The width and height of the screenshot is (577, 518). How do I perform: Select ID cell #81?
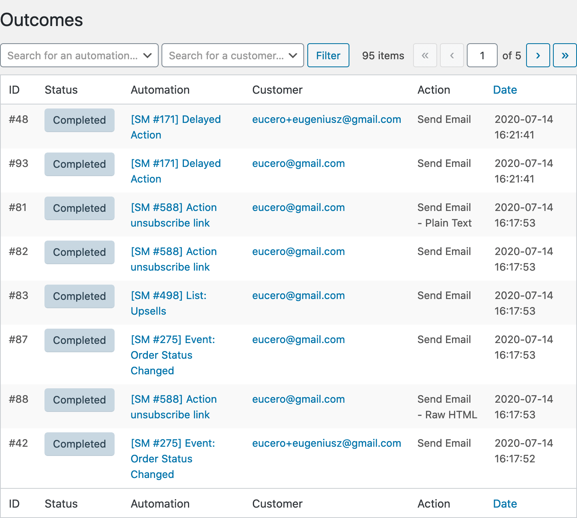pyautogui.click(x=18, y=207)
